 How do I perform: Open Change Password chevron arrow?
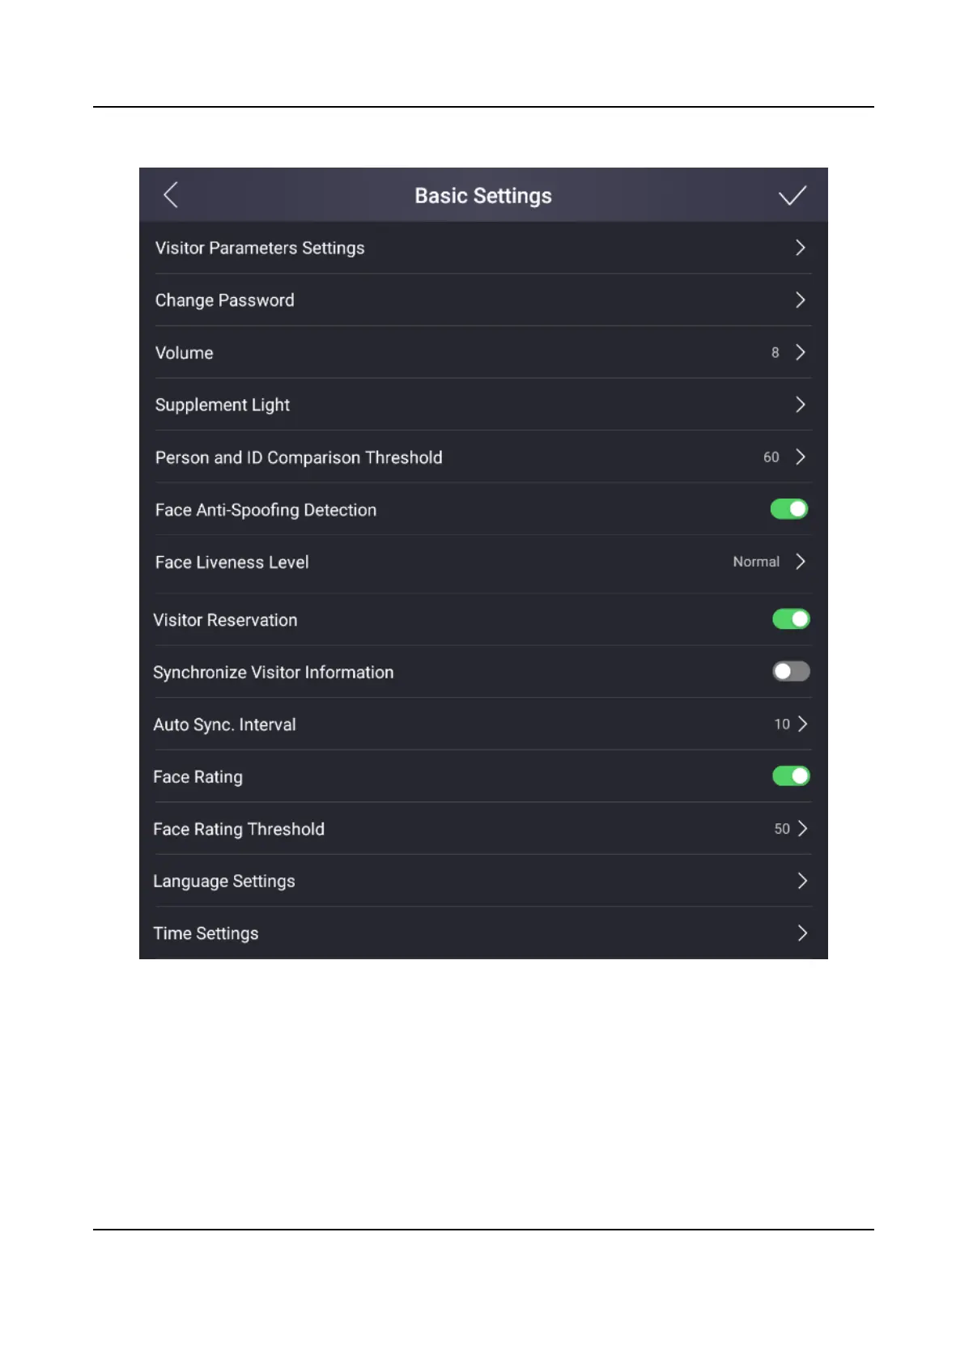coord(800,300)
